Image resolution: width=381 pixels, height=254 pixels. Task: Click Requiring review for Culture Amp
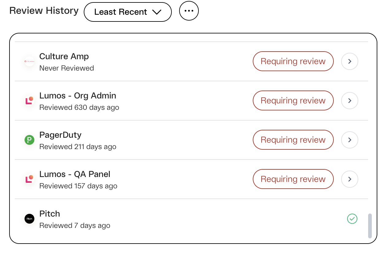(293, 61)
